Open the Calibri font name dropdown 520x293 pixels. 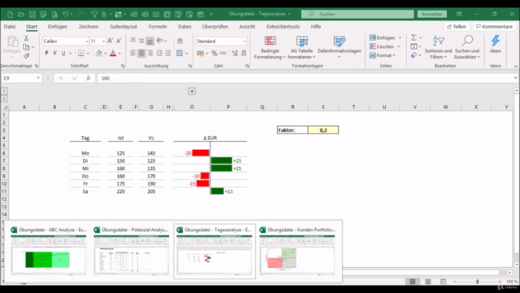click(x=87, y=42)
